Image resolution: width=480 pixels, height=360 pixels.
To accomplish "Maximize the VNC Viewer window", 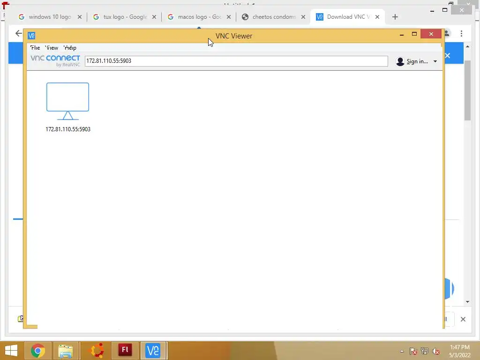I will pos(414,34).
